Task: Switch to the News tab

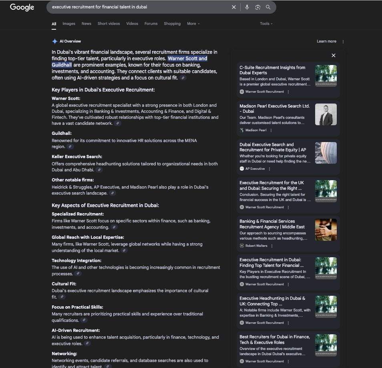Action: click(x=86, y=24)
